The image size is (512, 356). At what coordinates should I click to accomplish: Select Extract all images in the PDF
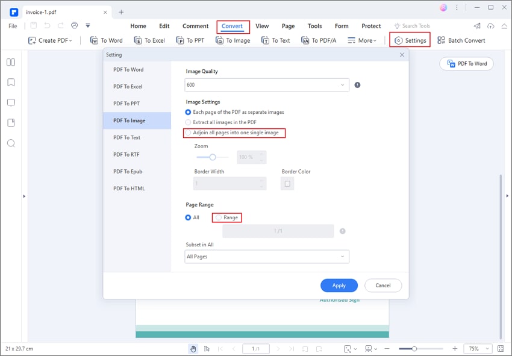pos(220,122)
